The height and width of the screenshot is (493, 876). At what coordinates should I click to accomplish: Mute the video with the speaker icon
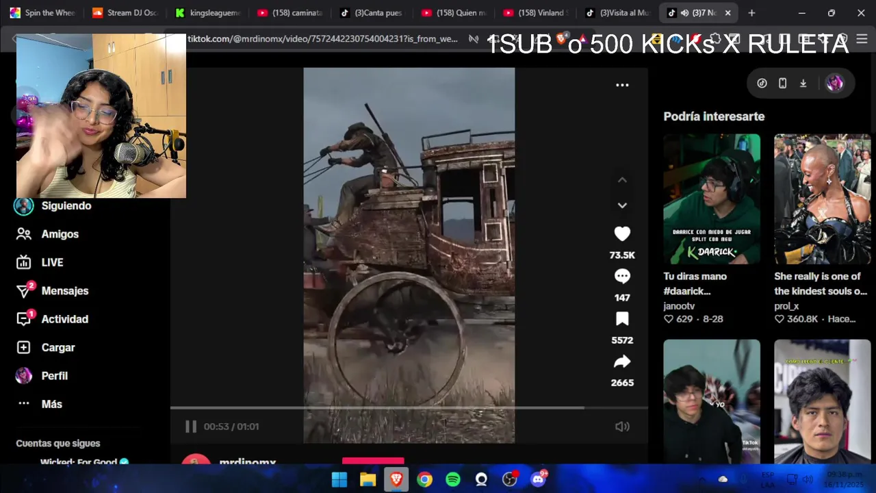[622, 427]
